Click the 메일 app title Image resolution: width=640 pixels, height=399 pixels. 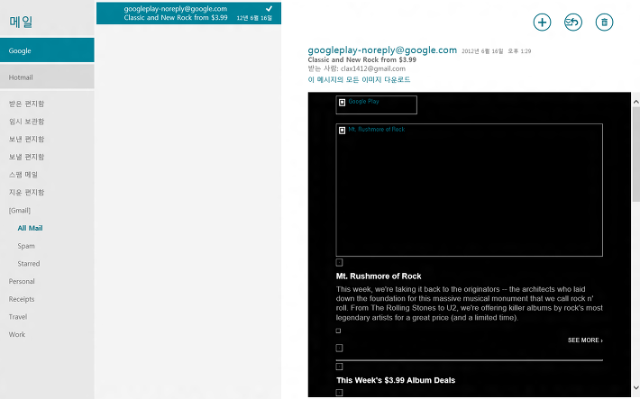click(x=21, y=22)
